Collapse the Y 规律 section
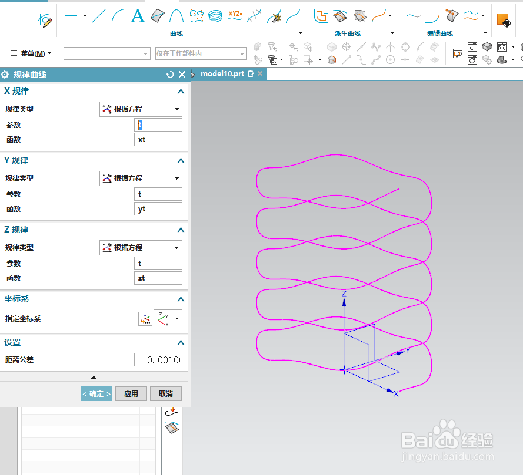 (x=181, y=160)
